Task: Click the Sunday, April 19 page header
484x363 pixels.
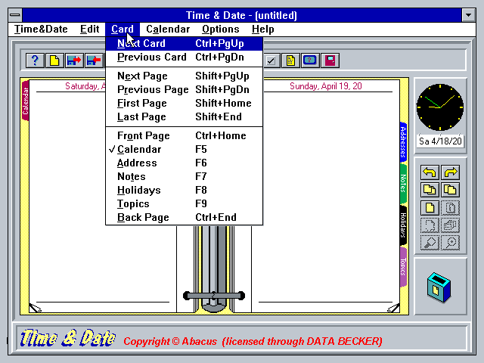Action: point(325,86)
